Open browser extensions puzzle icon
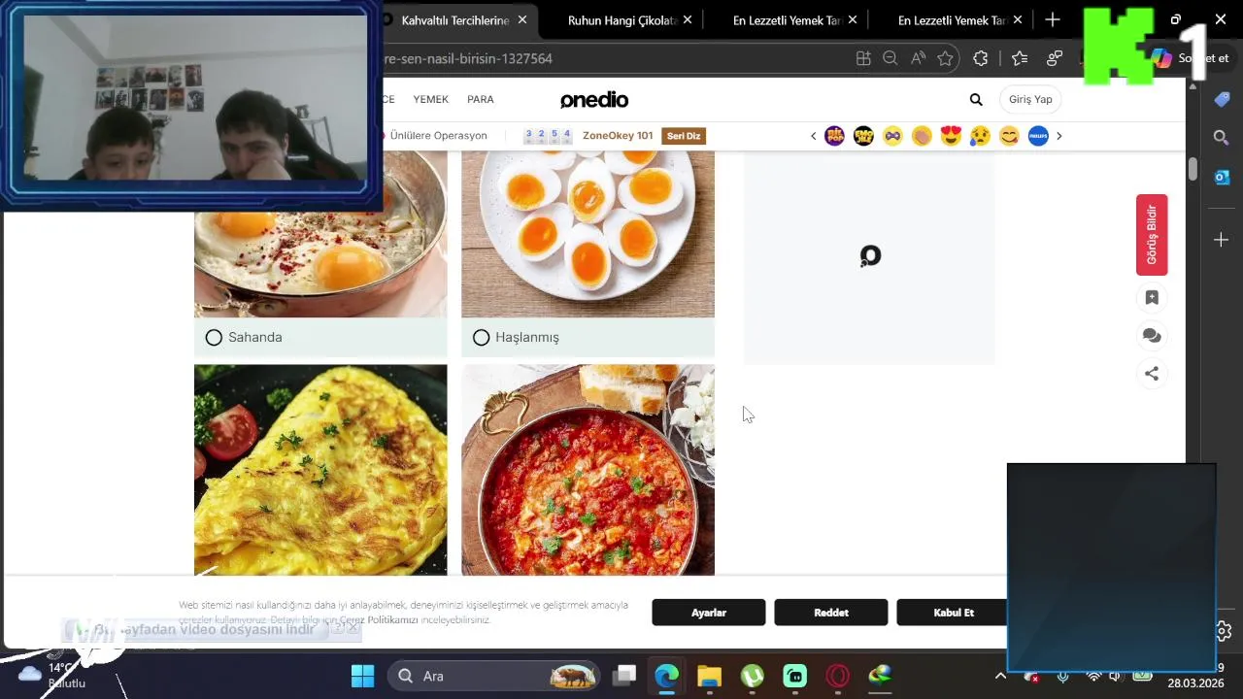This screenshot has height=699, width=1243. 981,58
